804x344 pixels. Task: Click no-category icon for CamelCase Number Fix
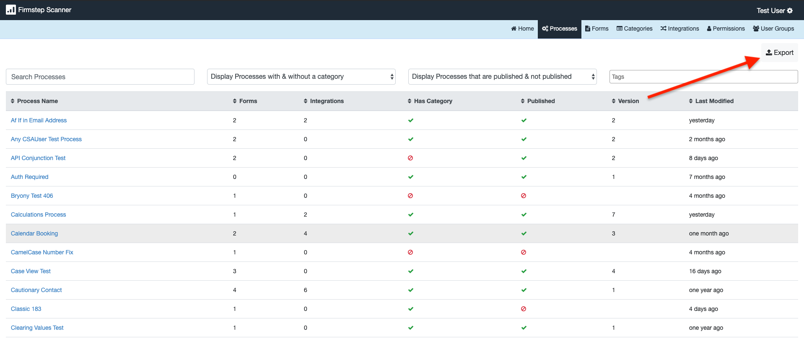[x=410, y=252]
